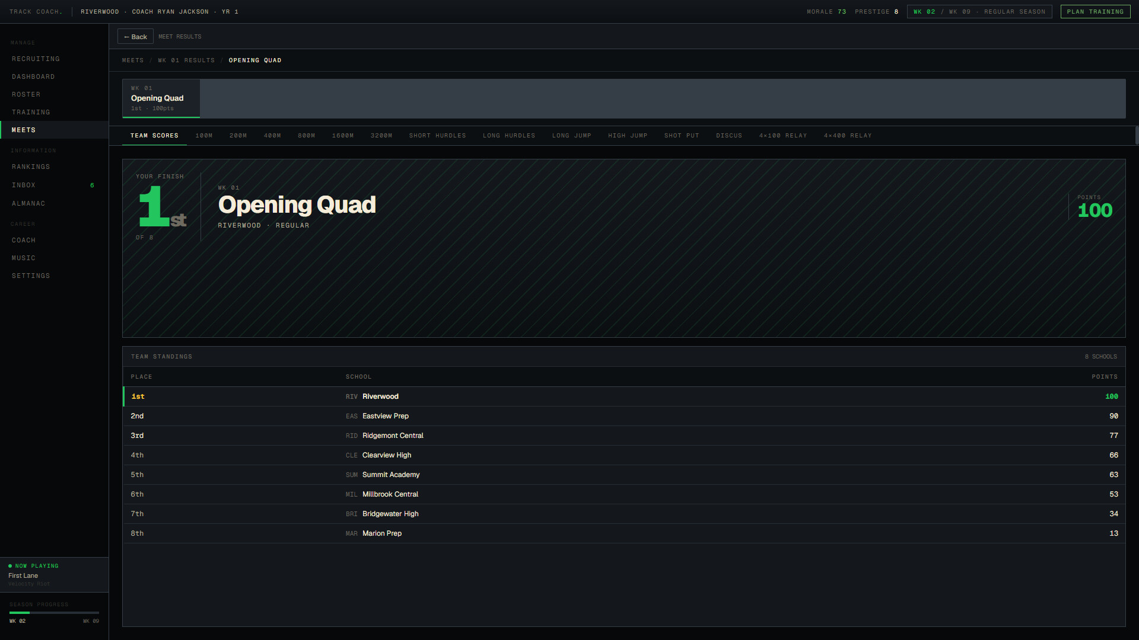Open the Now Playing First Lane widget
Viewport: 1139px width, 640px height.
[54, 575]
